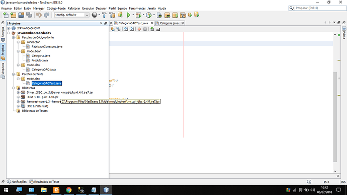This screenshot has height=195, width=347.
Task: Click the Save All toolbar icon
Action: pyautogui.click(x=29, y=15)
